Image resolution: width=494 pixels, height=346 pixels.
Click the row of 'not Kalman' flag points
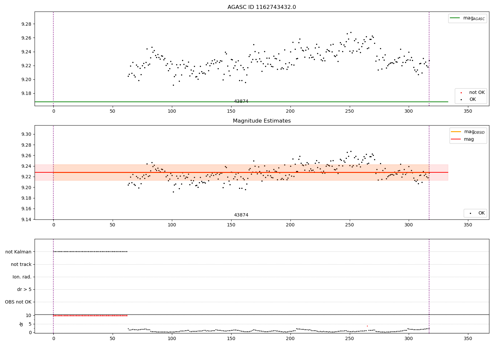point(90,252)
